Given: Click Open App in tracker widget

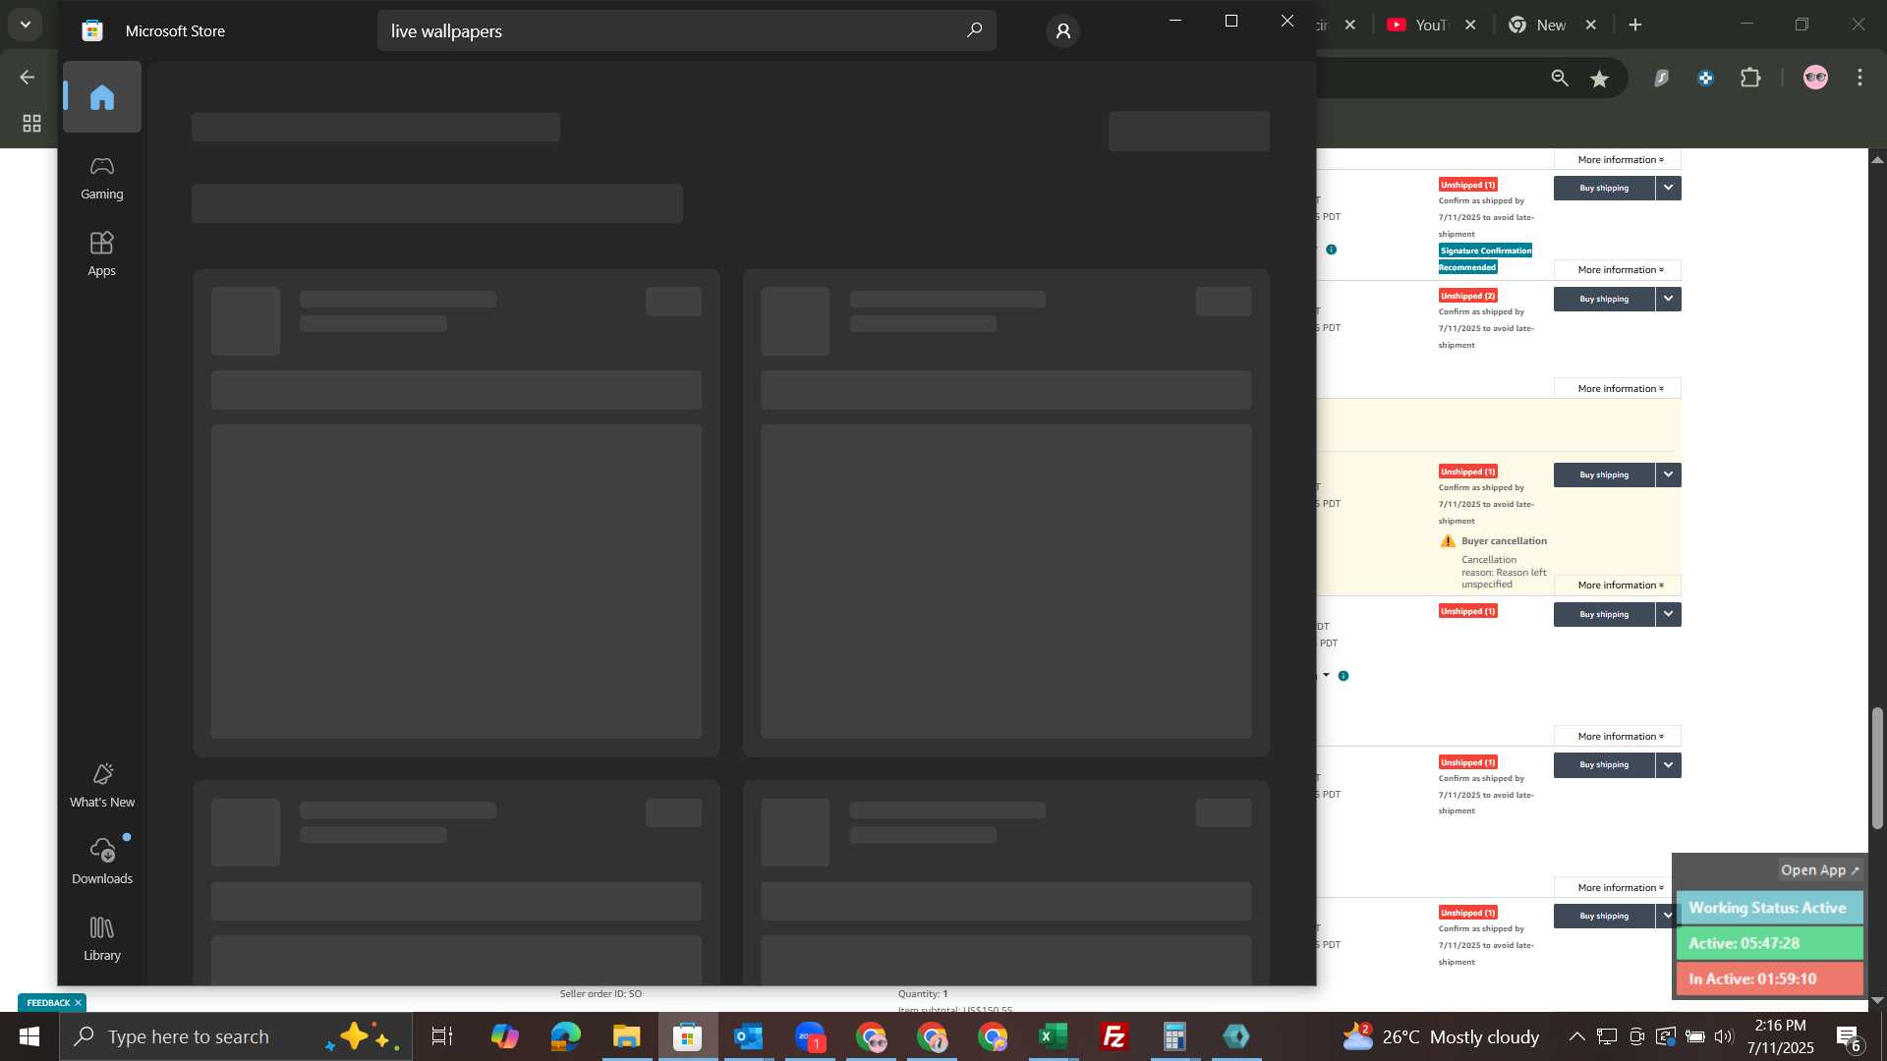Looking at the screenshot, I should [1820, 870].
